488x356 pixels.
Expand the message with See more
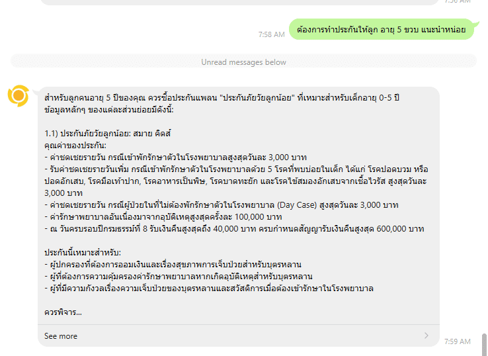(239, 335)
